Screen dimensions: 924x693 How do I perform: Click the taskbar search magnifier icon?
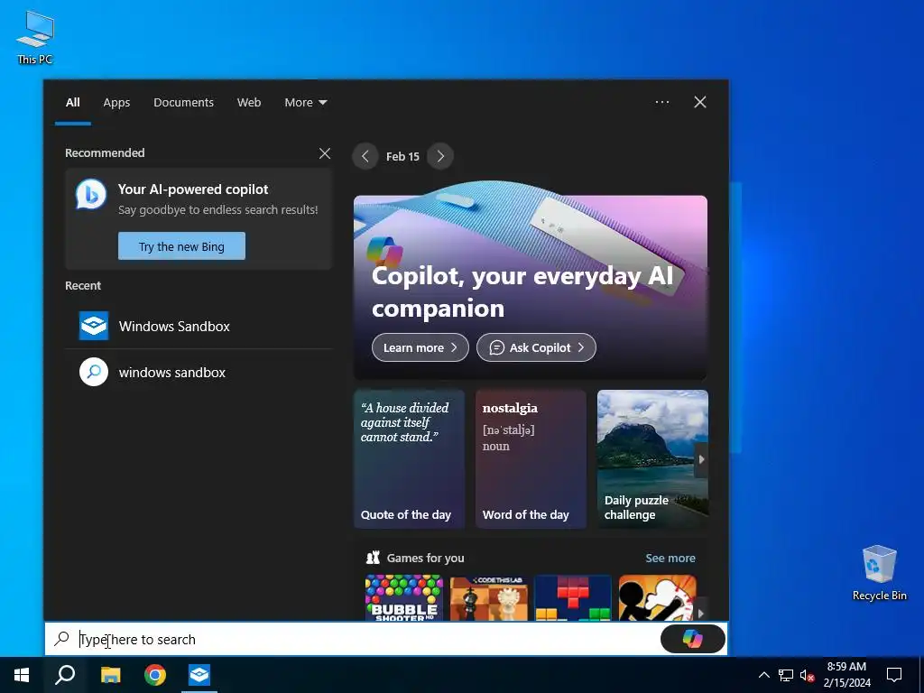(65, 675)
